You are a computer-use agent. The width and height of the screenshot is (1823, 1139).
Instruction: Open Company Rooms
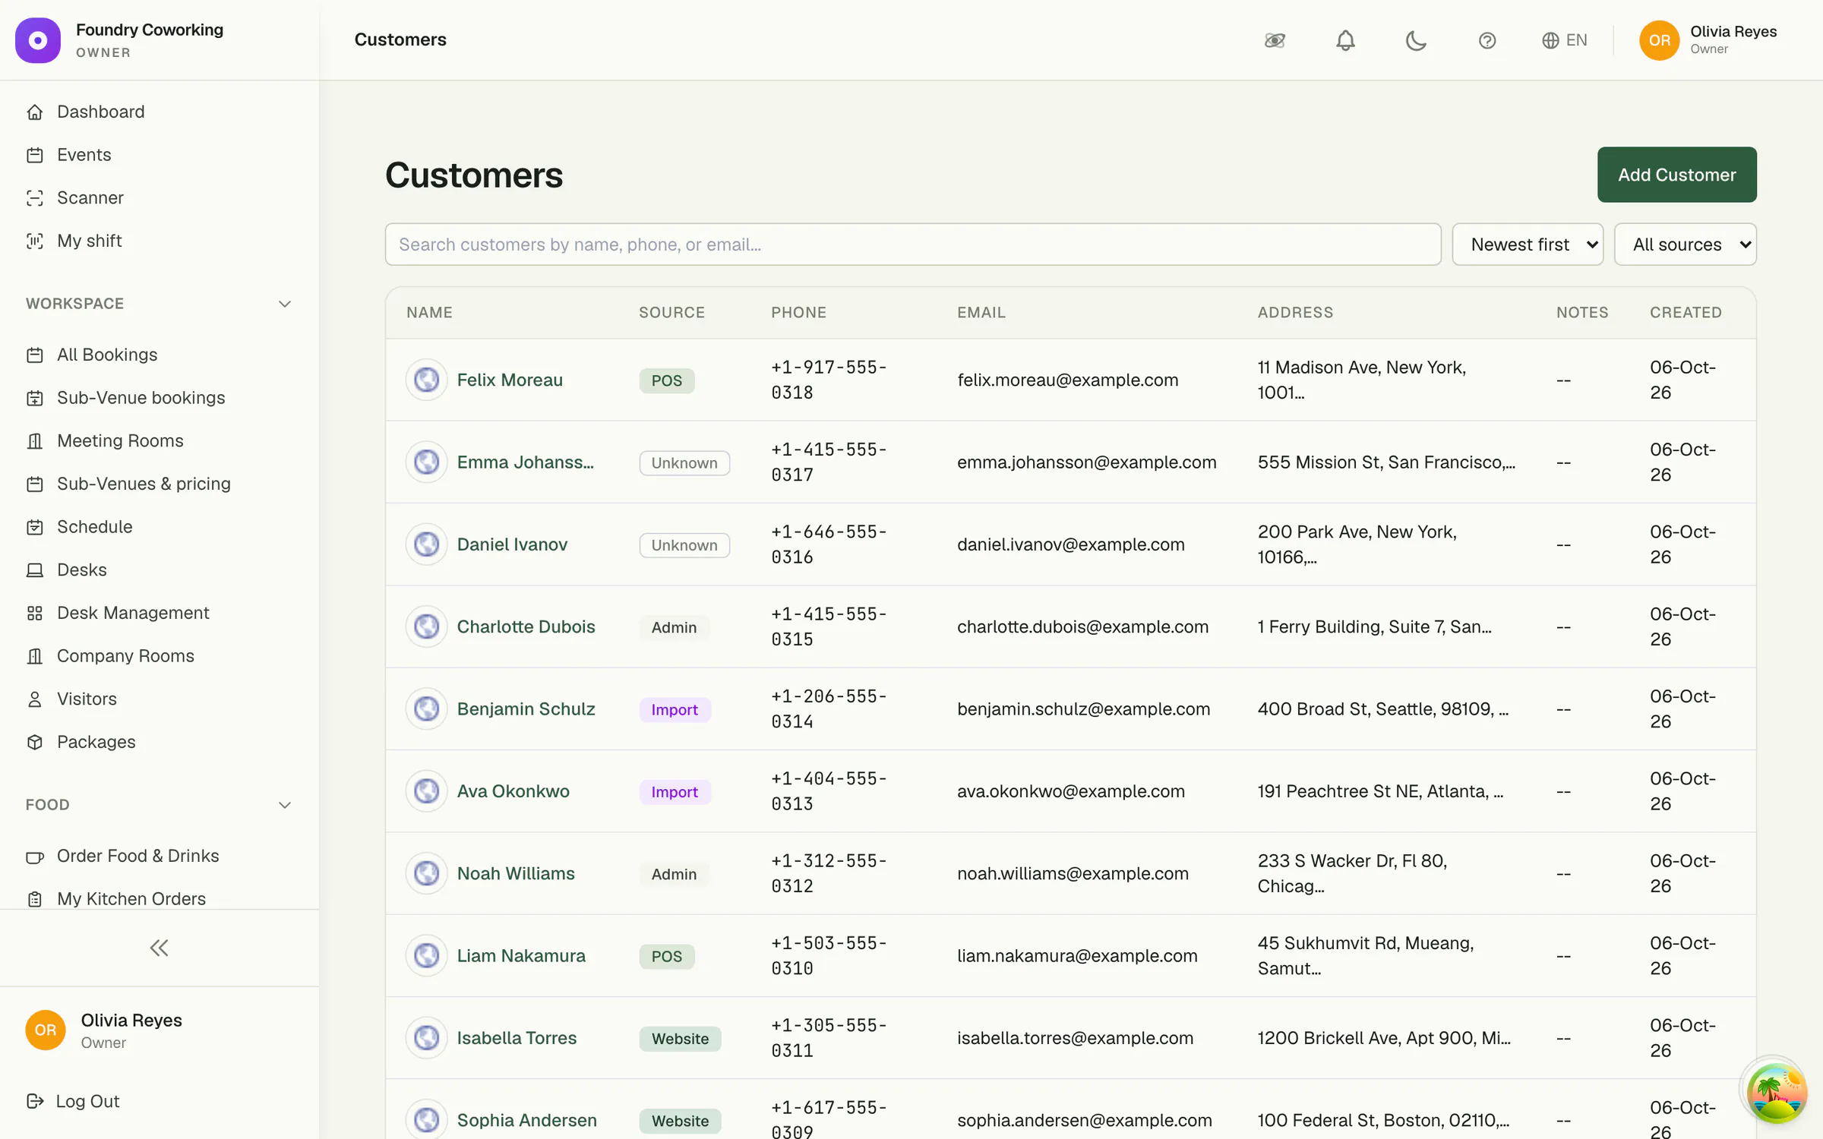click(x=125, y=656)
